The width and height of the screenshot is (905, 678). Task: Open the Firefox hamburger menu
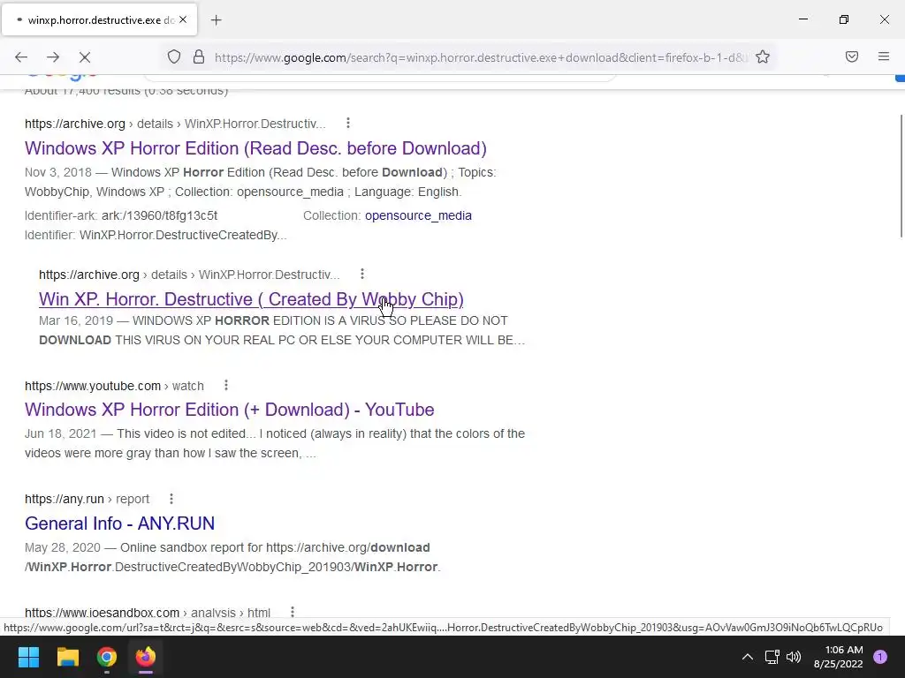click(x=884, y=56)
